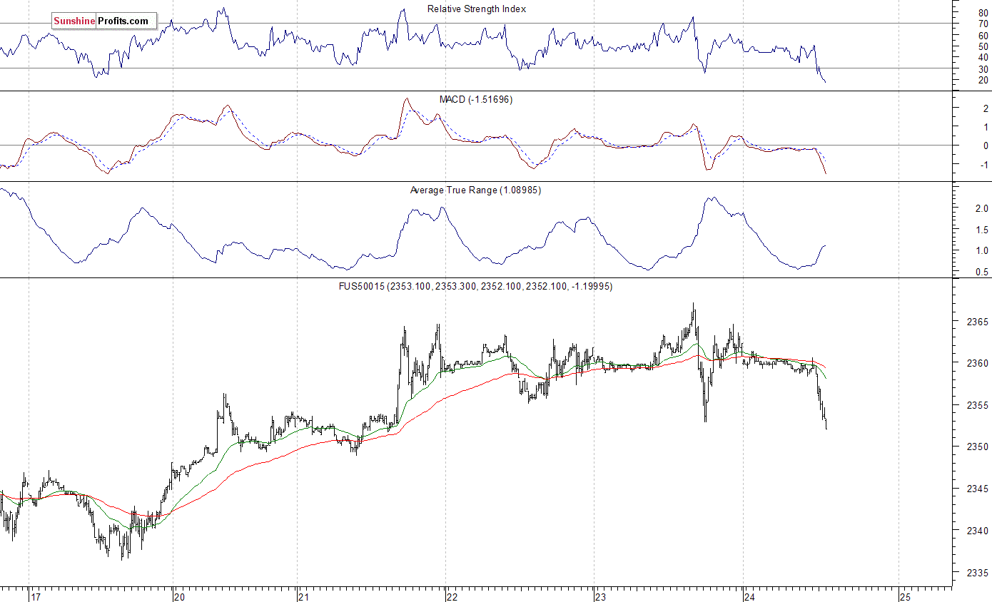Viewport: 992px width, 602px height.
Task: Click the 2365 price axis value
Action: 976,322
